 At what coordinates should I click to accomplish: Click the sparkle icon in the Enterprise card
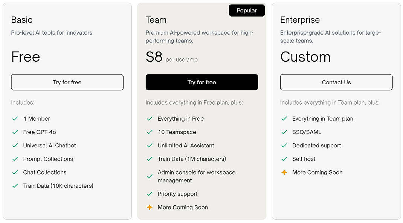284,172
